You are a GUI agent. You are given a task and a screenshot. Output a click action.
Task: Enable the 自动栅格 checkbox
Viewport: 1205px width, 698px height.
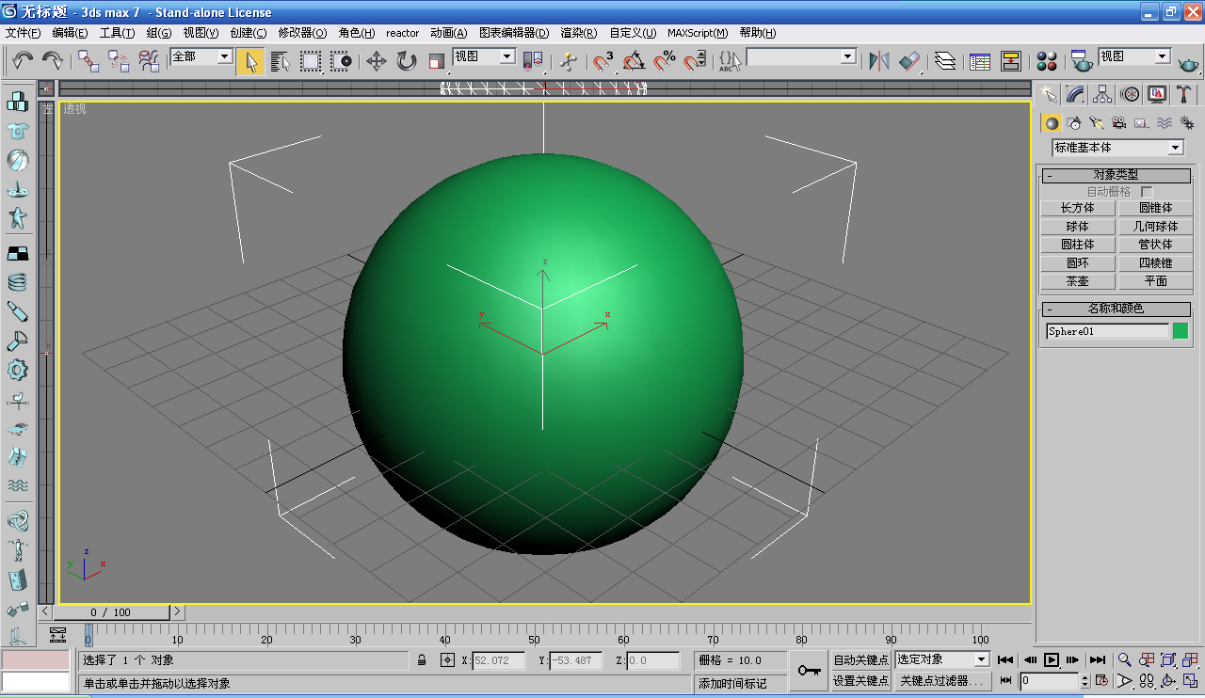coord(1147,192)
